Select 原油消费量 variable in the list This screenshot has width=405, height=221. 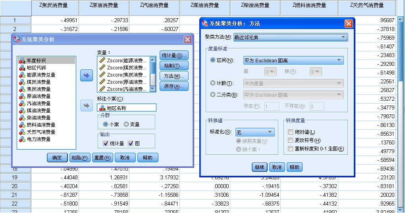pyautogui.click(x=46, y=96)
